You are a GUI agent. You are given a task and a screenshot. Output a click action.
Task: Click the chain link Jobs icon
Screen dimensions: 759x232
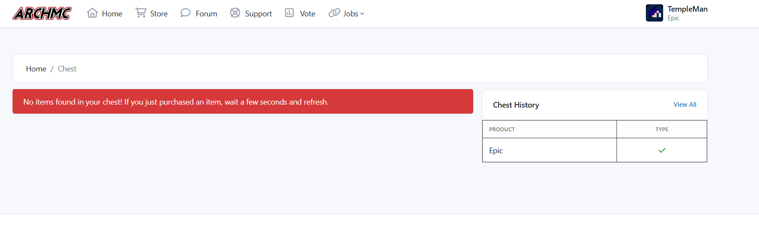tap(334, 13)
